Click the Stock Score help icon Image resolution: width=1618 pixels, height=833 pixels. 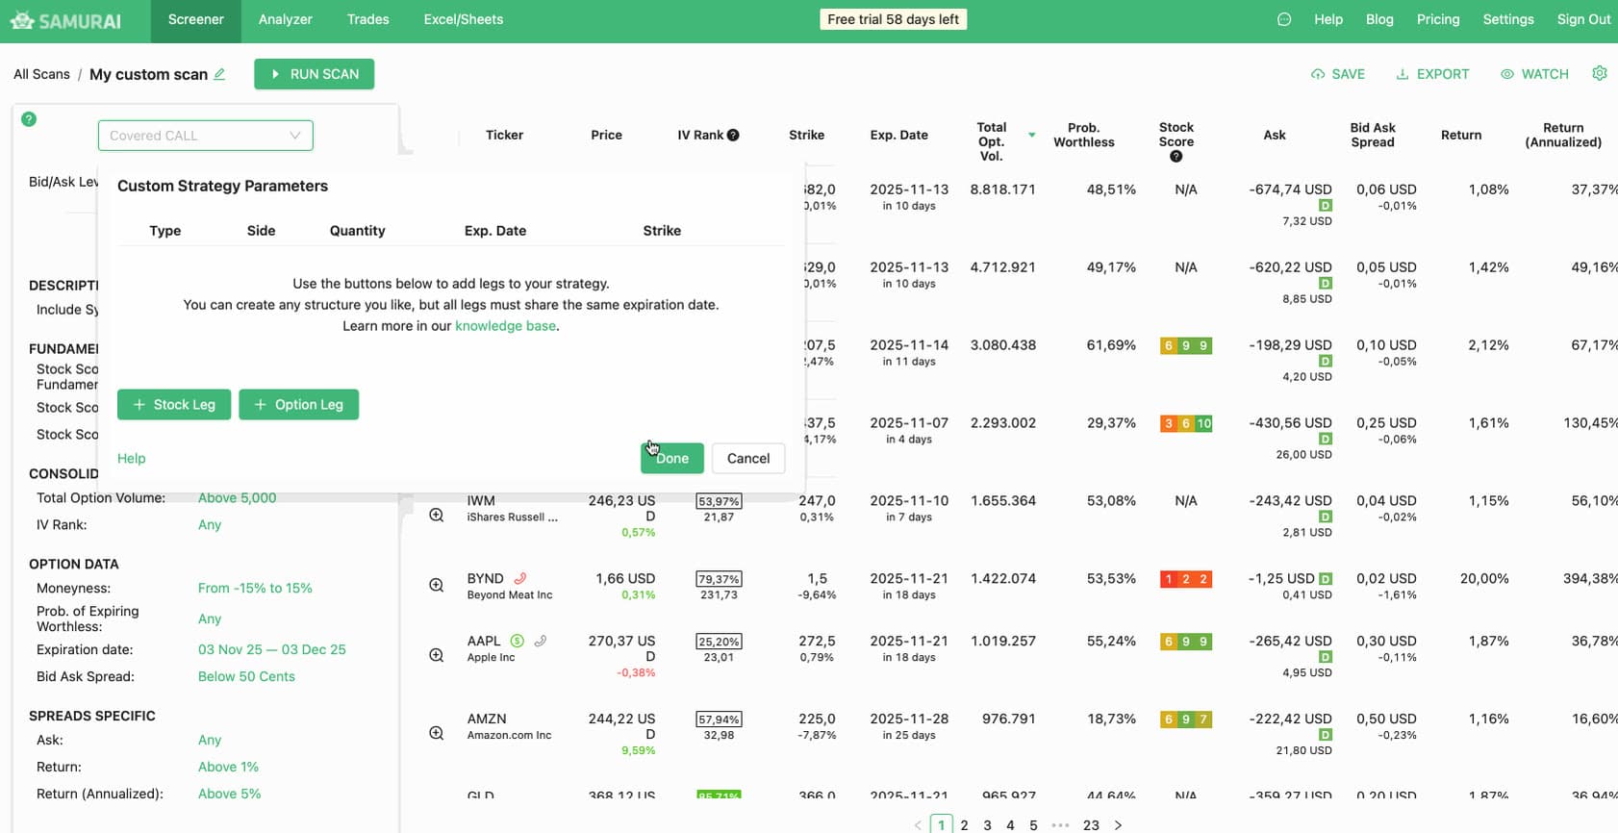[1176, 156]
